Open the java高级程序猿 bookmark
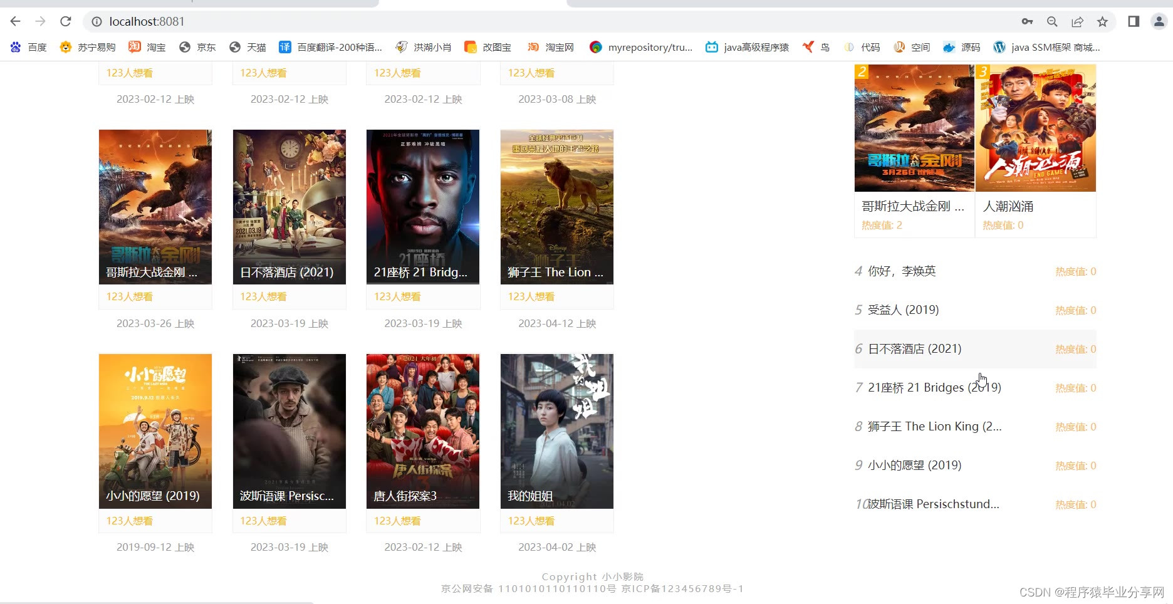 point(747,47)
